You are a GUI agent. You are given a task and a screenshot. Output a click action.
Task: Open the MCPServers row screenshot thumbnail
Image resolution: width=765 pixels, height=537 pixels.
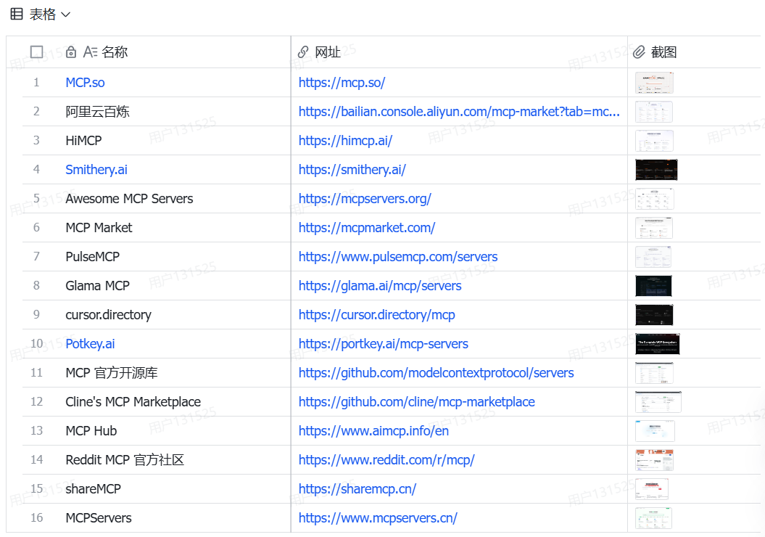[653, 518]
